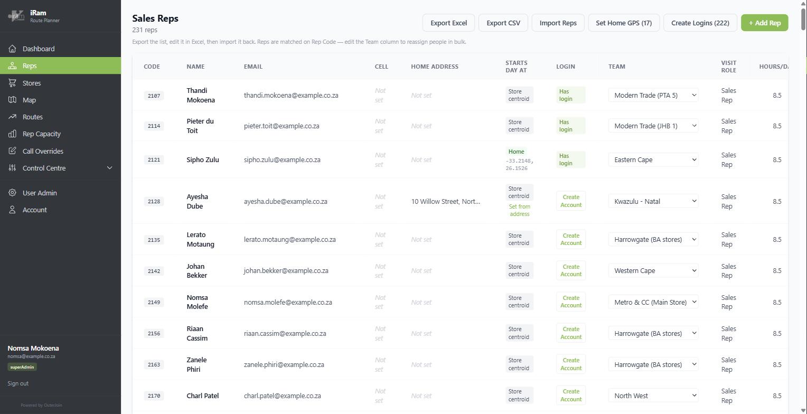The width and height of the screenshot is (807, 414).
Task: Click the Call Overrides edit icon
Action: click(12, 151)
